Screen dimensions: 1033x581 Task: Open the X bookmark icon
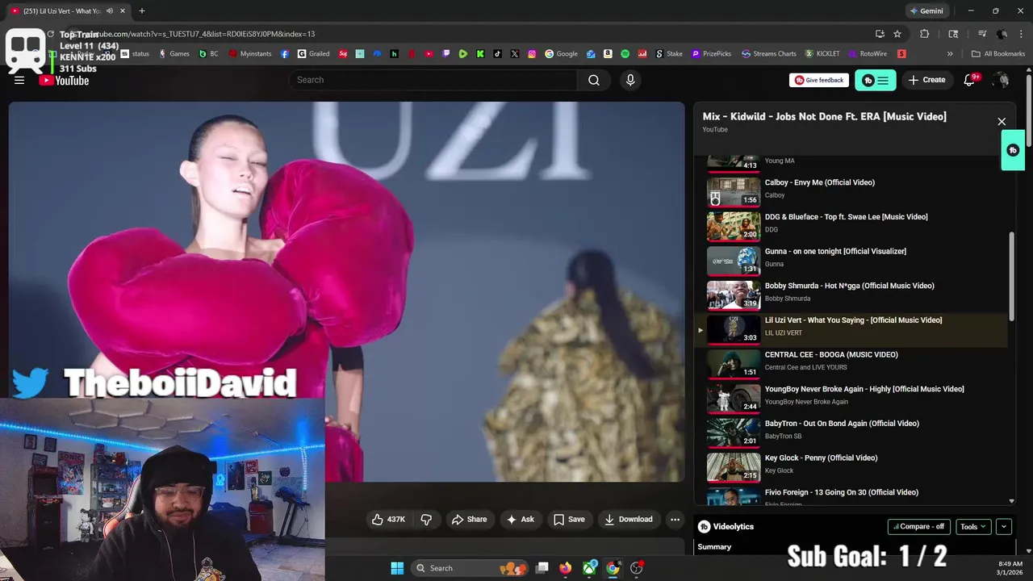tap(515, 54)
